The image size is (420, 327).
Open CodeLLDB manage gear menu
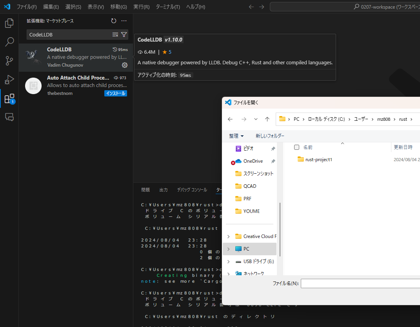point(125,65)
